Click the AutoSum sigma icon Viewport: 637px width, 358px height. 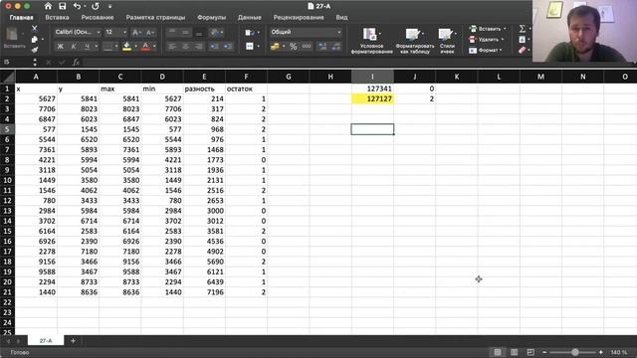click(x=522, y=29)
